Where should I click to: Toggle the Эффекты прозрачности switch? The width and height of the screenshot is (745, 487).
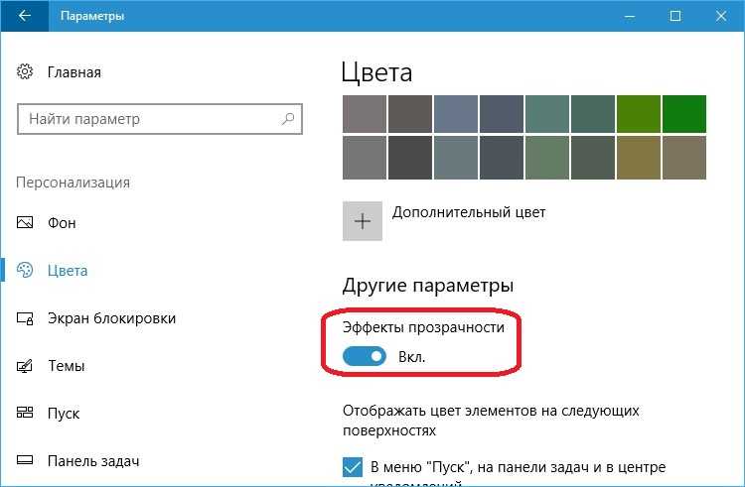tap(365, 356)
